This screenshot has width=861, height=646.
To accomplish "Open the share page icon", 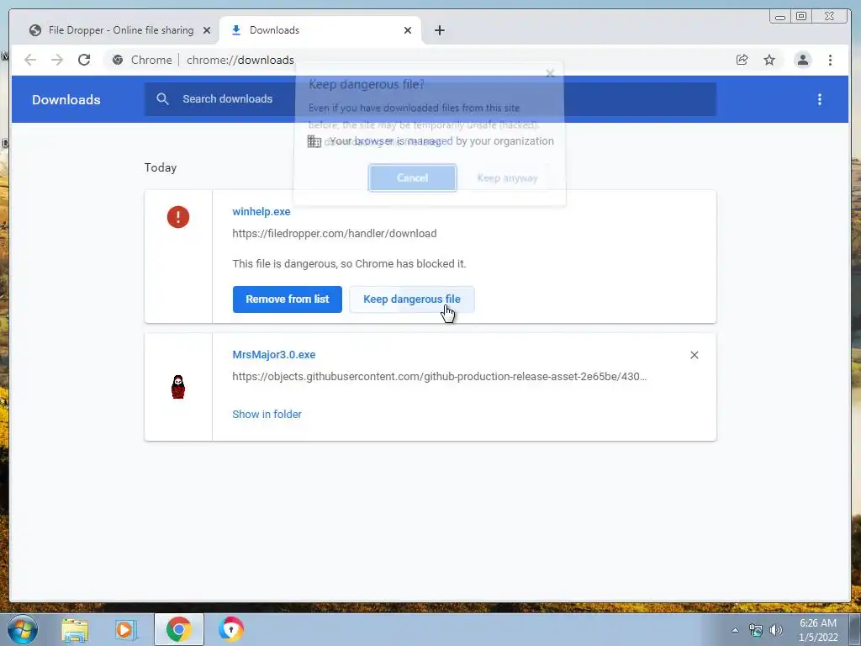I will (742, 60).
